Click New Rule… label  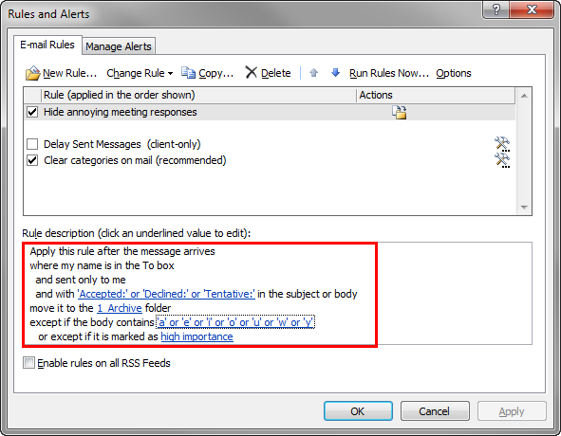(x=69, y=73)
